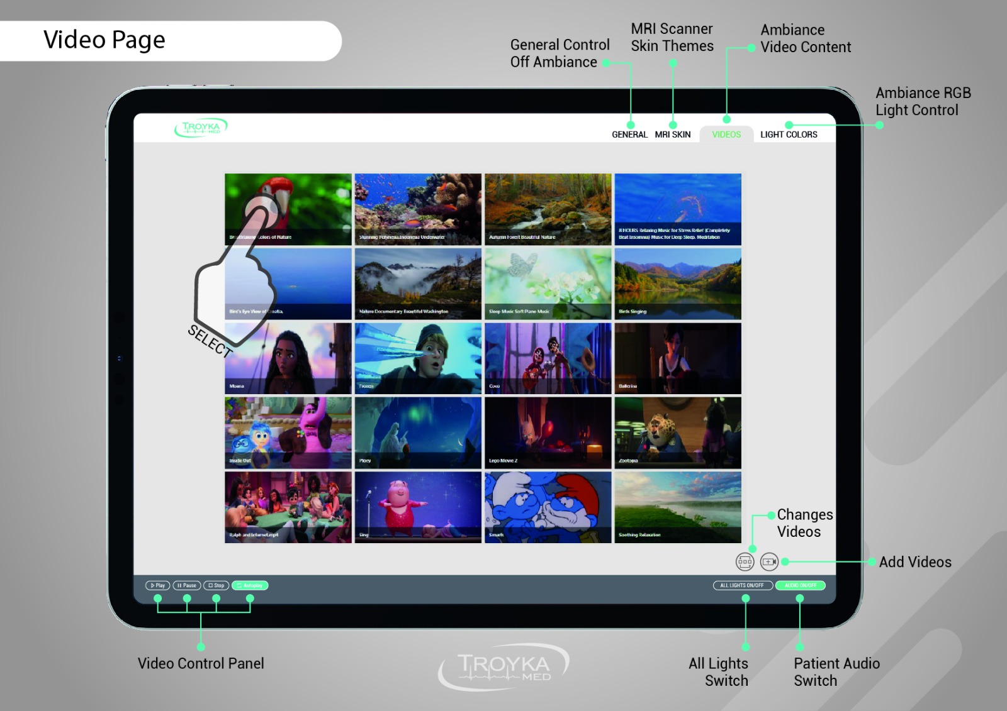This screenshot has width=1007, height=711.
Task: Select the Birds Singing video thumbnail
Action: [x=678, y=284]
